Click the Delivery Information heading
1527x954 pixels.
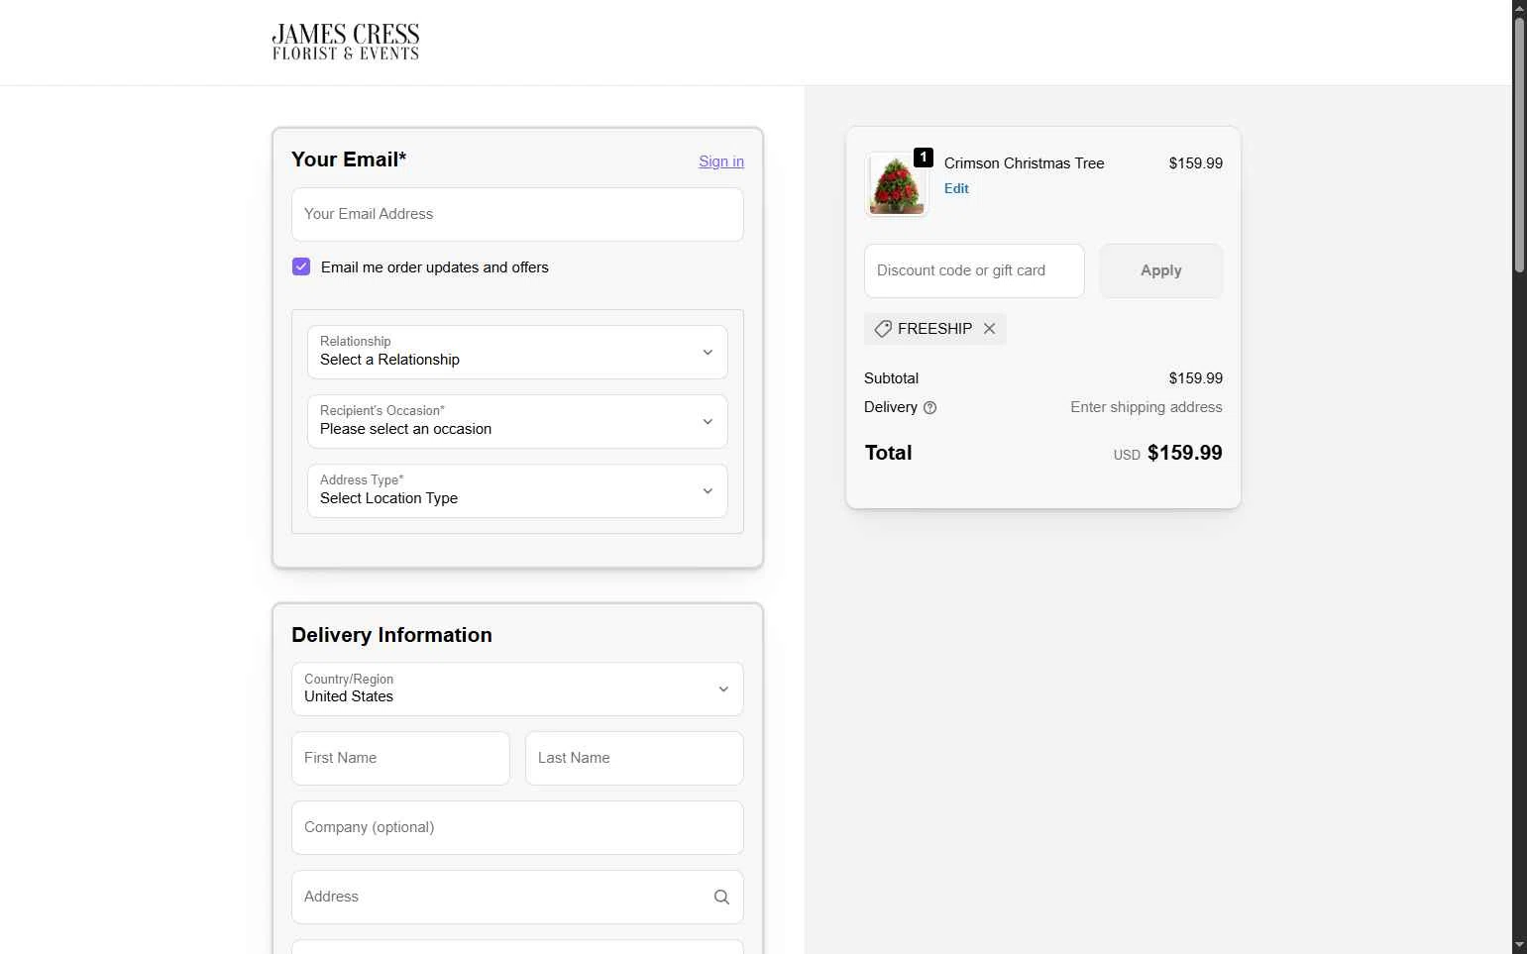point(391,635)
